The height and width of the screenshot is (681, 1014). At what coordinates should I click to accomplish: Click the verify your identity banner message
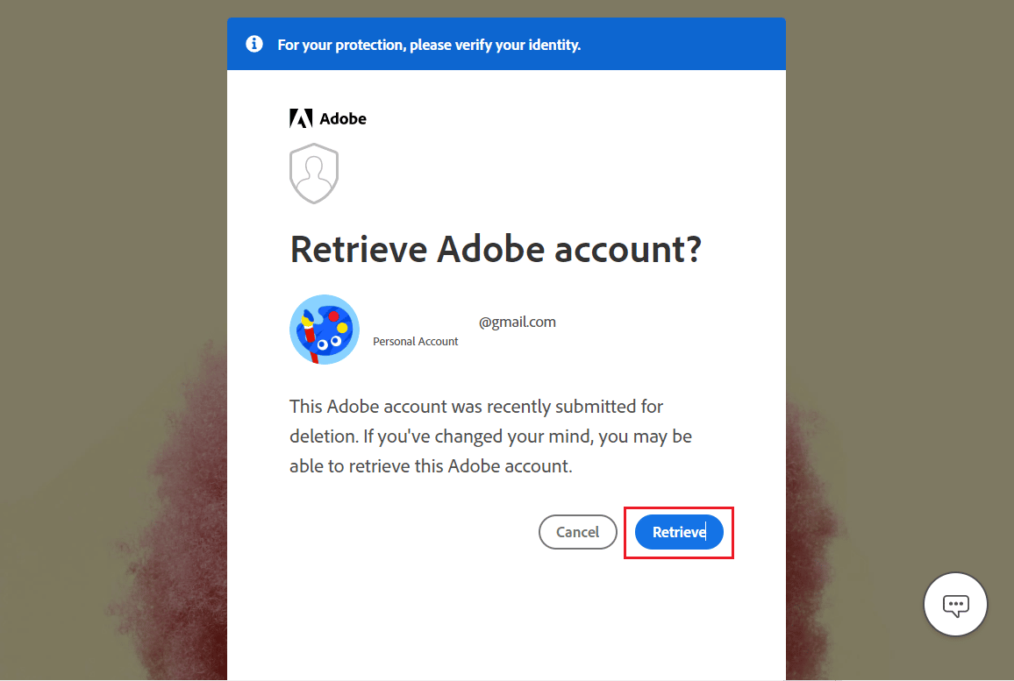point(429,44)
